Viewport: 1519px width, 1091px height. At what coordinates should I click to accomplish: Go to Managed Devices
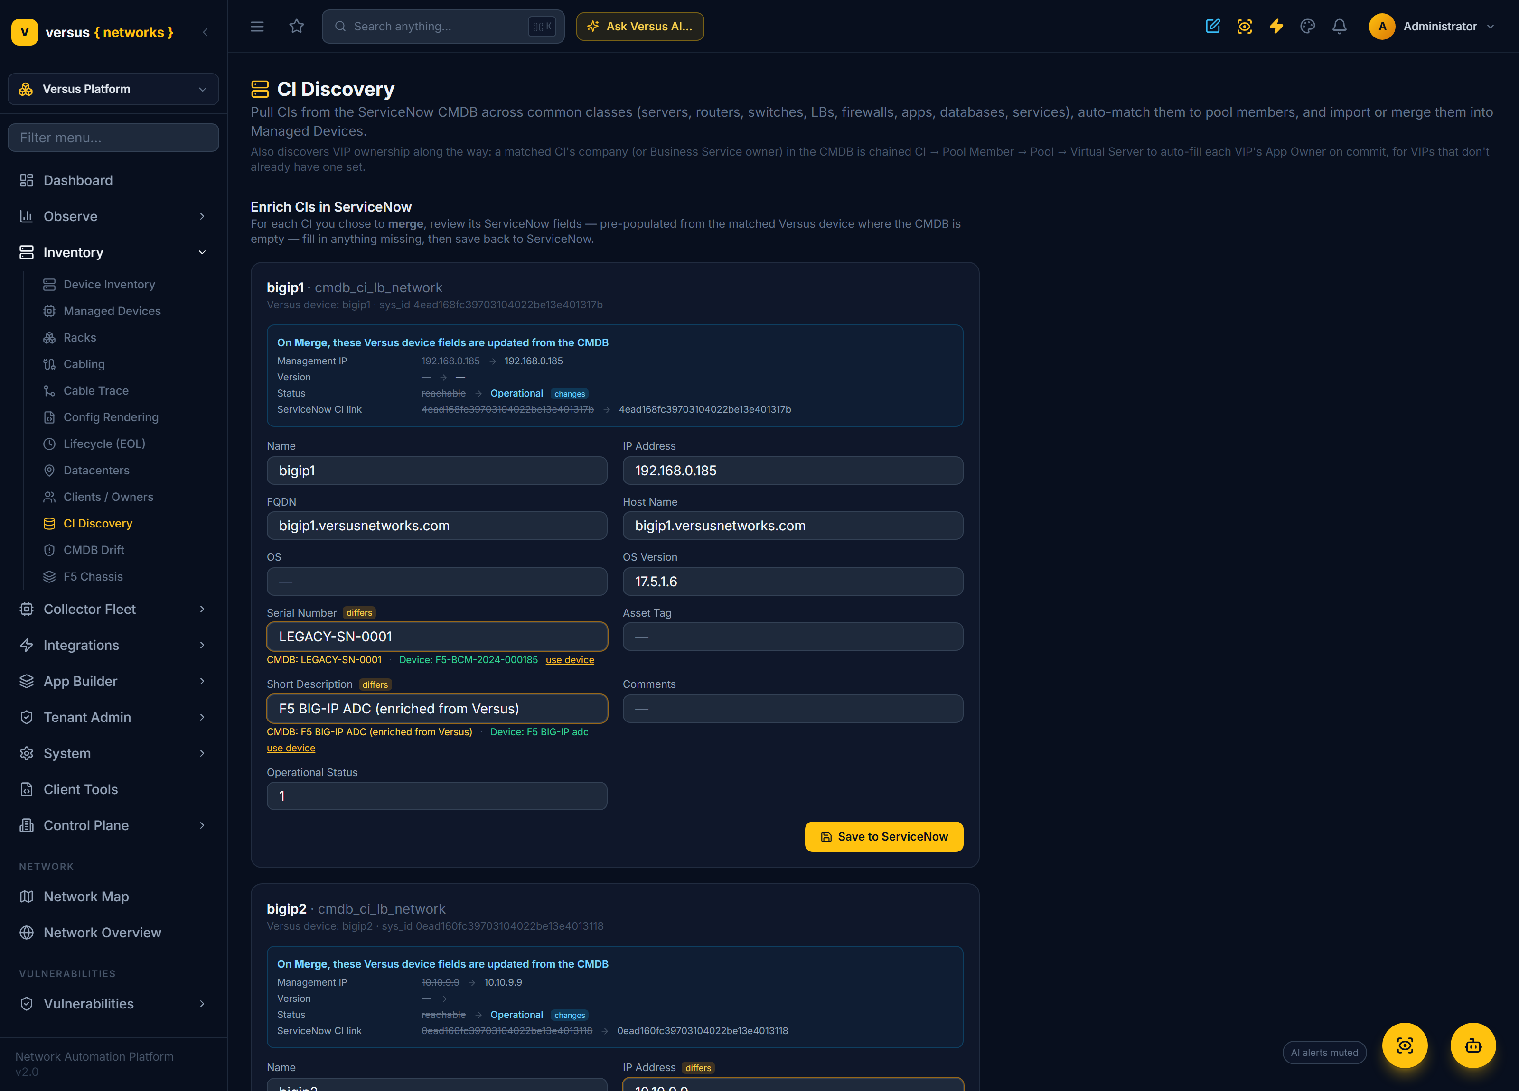[112, 311]
